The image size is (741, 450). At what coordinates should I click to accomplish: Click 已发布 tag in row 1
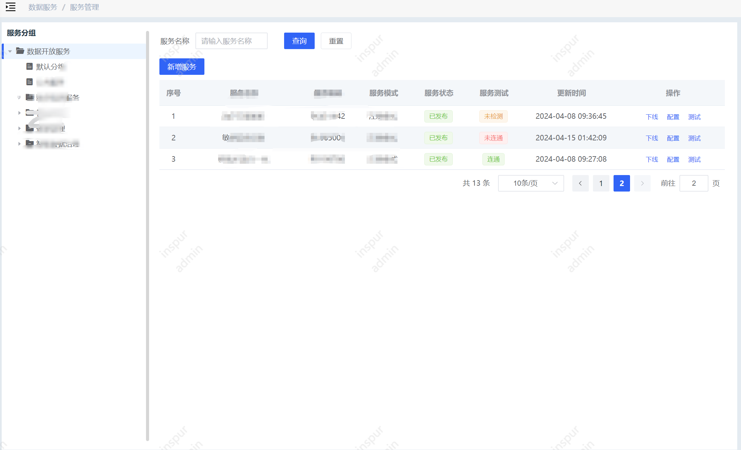[x=438, y=116]
